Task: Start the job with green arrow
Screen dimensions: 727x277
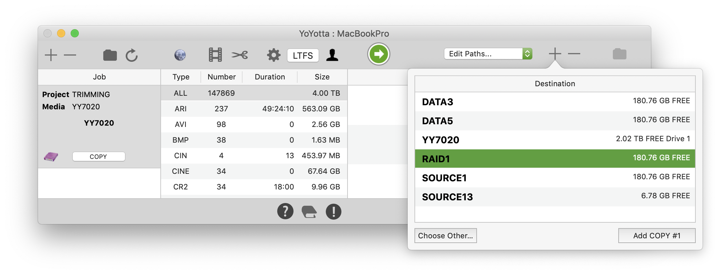Action: 378,54
